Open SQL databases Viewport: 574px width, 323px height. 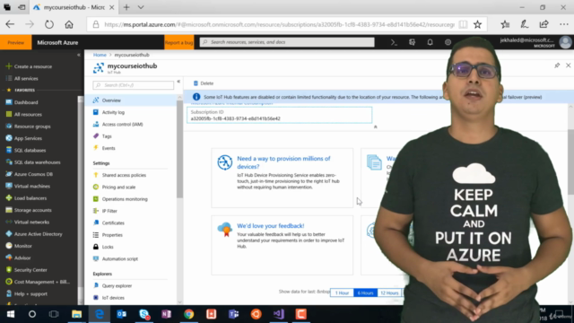(26, 150)
